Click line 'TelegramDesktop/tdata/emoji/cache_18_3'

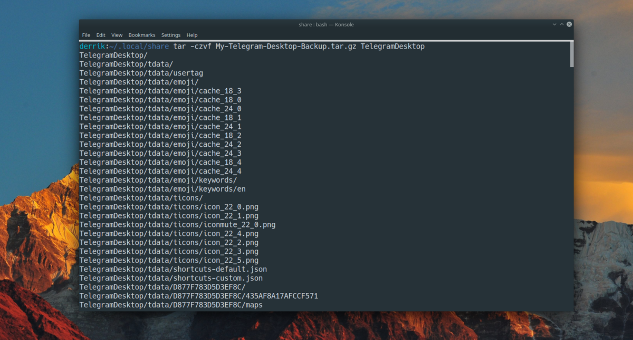tap(160, 91)
